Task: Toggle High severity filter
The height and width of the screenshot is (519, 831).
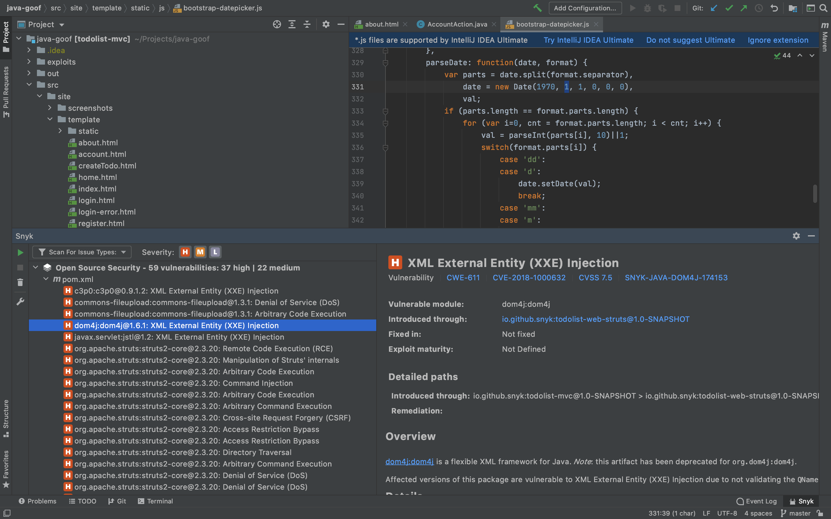Action: click(185, 252)
